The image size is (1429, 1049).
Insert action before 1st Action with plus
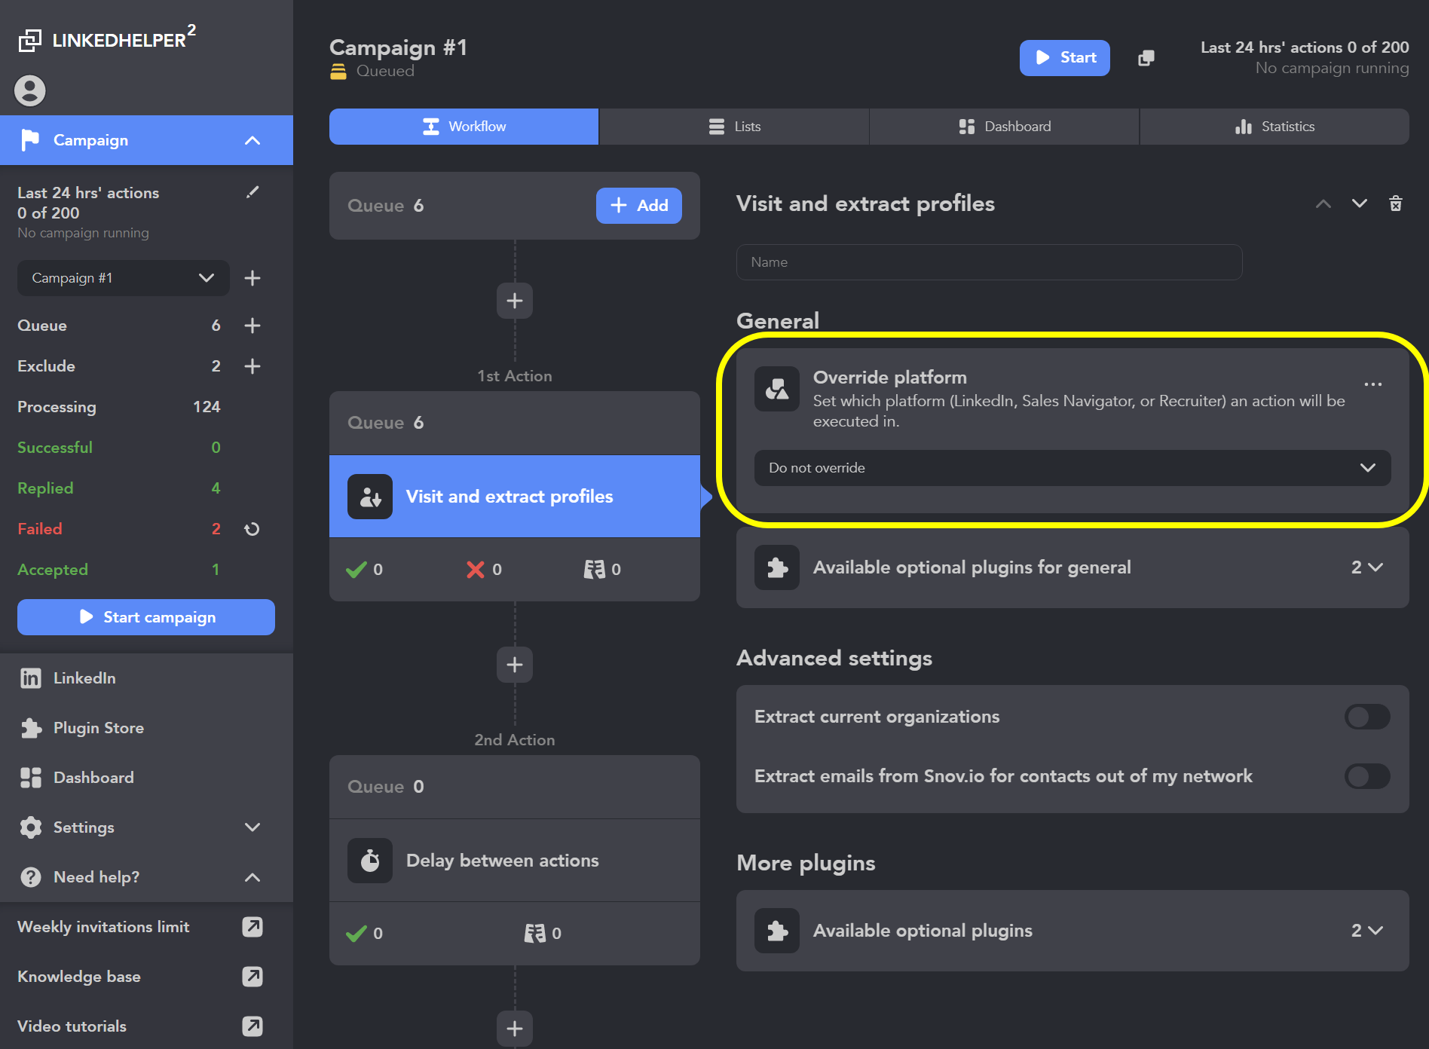pyautogui.click(x=515, y=301)
